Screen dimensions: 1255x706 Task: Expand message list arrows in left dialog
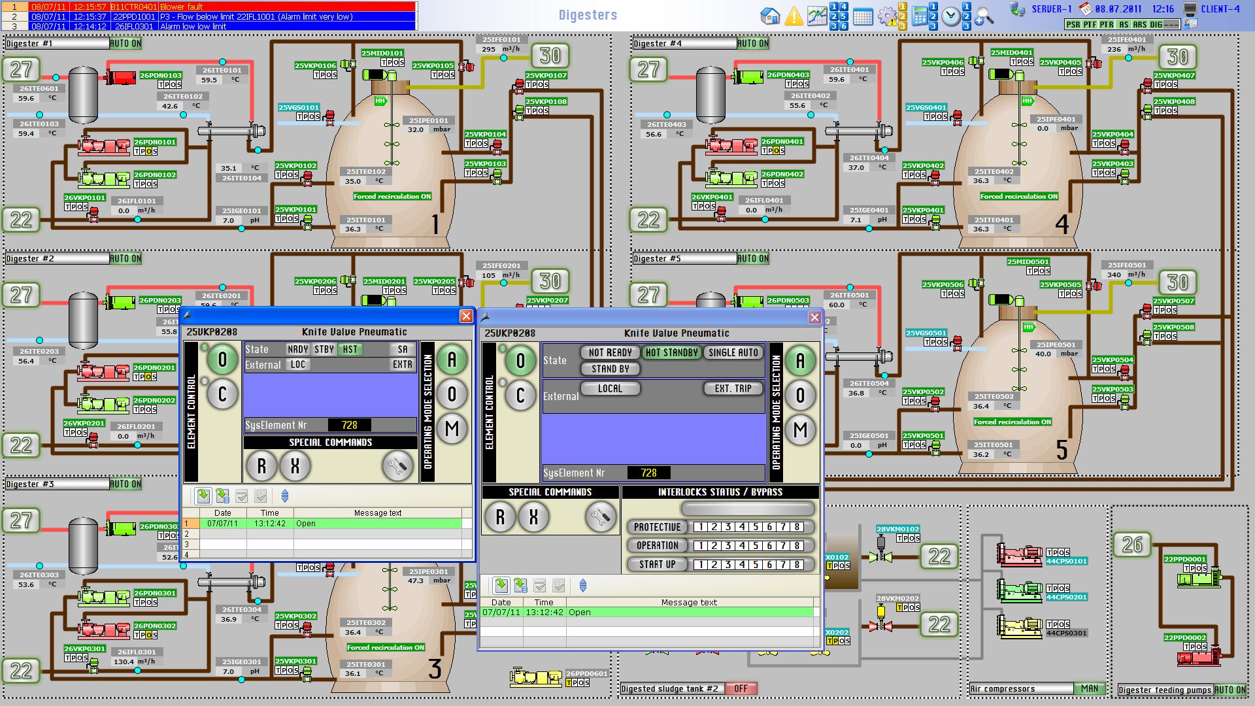pos(284,496)
